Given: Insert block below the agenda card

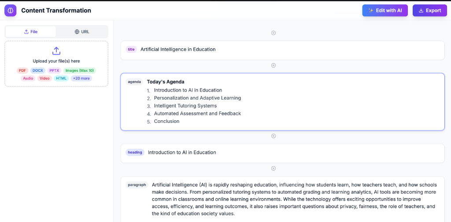Looking at the screenshot, I should 274,136.
